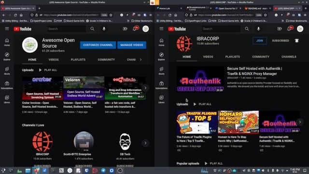Image resolution: width=309 pixels, height=174 pixels.
Task: Show more Channels I Love with arrow
Action: [145, 143]
